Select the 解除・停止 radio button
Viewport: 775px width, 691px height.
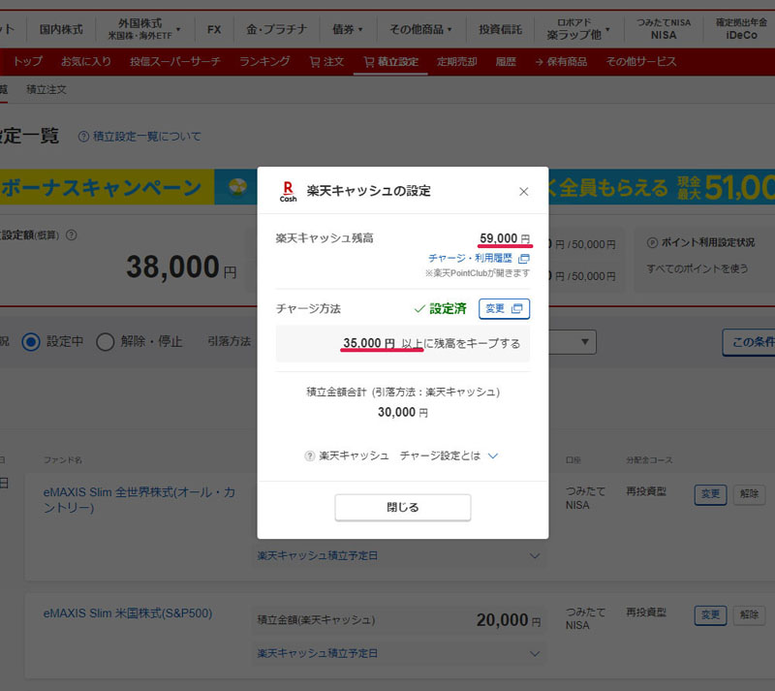click(105, 341)
